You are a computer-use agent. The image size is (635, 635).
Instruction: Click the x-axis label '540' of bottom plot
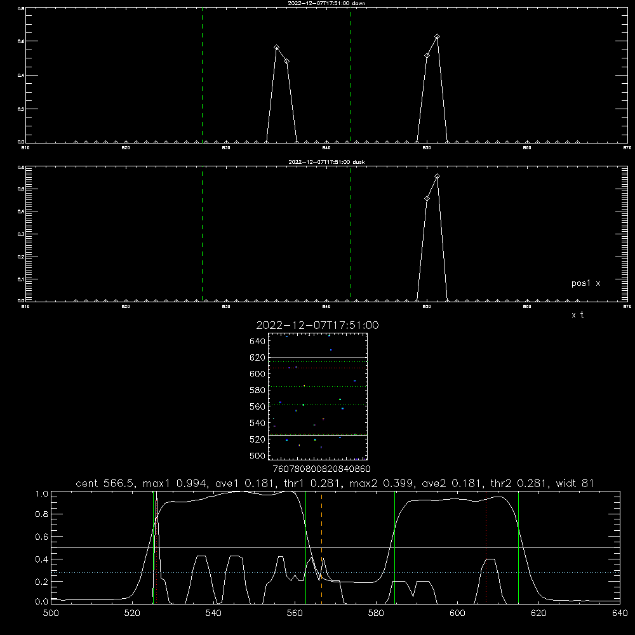pos(213,613)
